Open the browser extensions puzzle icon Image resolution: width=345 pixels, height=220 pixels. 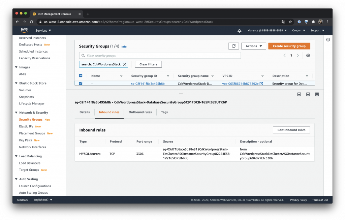click(313, 22)
